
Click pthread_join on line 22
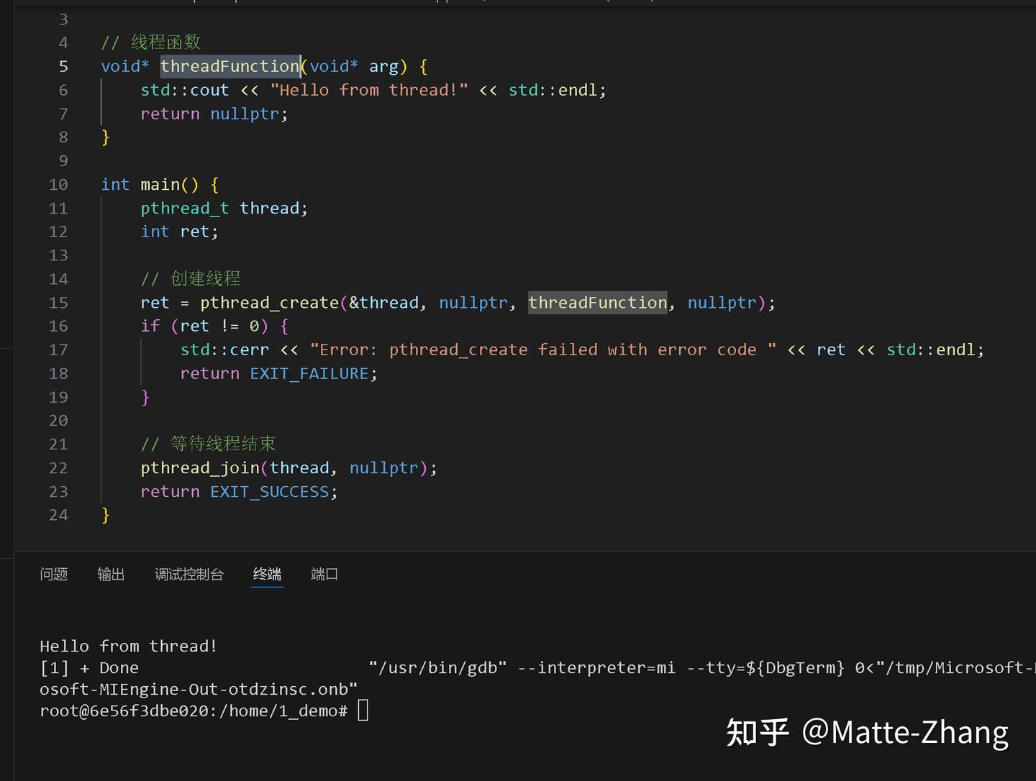[x=200, y=468]
